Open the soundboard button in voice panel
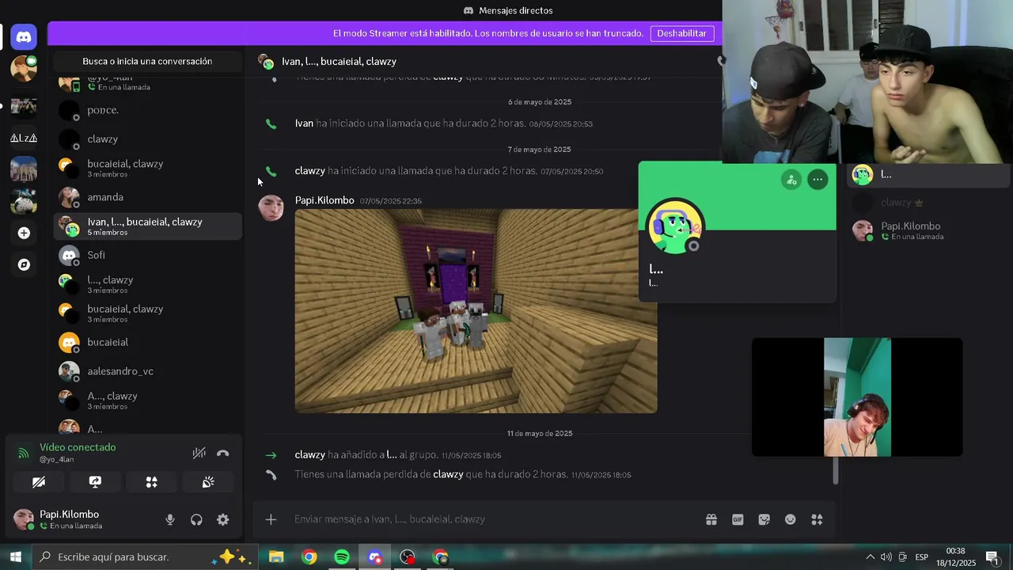1013x570 pixels. (208, 481)
